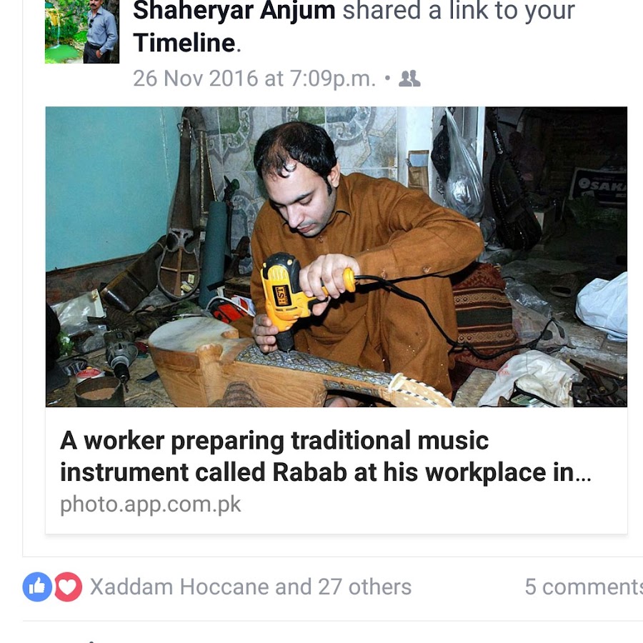Open the Rabab worker preview photo

[337, 256]
